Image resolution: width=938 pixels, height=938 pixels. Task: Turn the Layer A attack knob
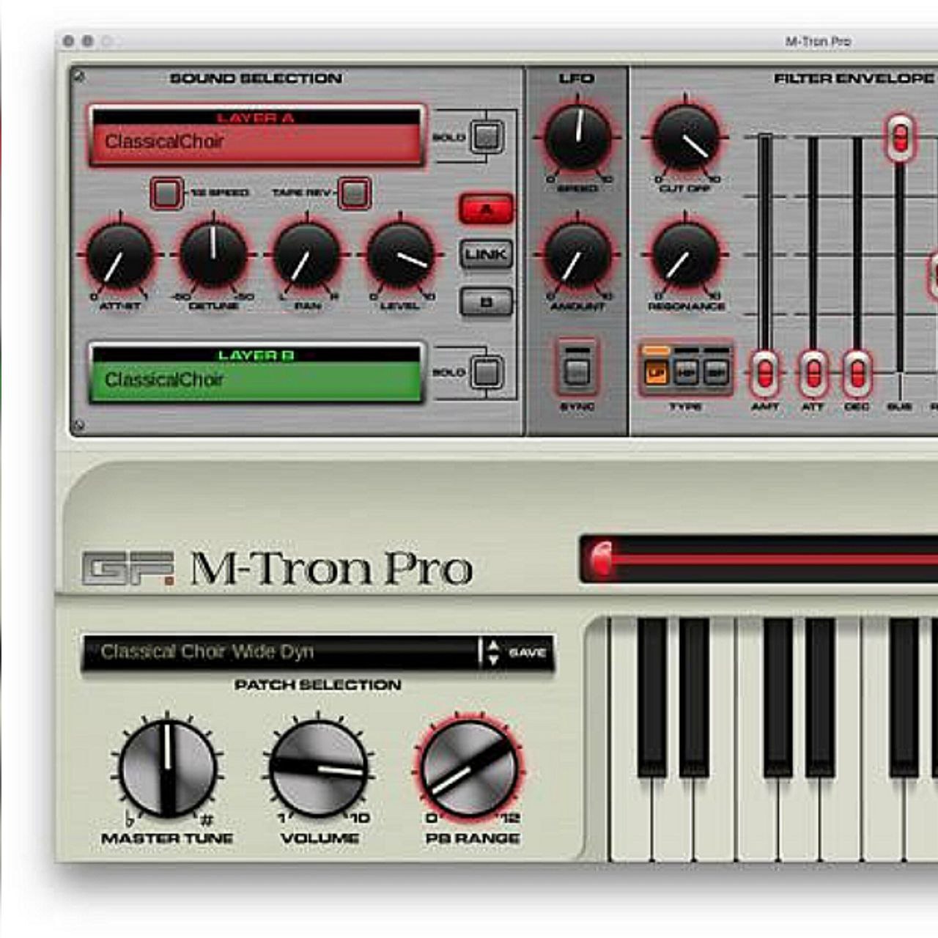(x=119, y=256)
